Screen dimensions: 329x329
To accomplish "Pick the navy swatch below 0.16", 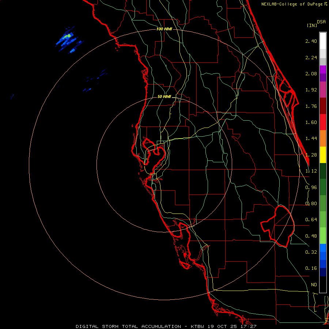I will 323,272.
